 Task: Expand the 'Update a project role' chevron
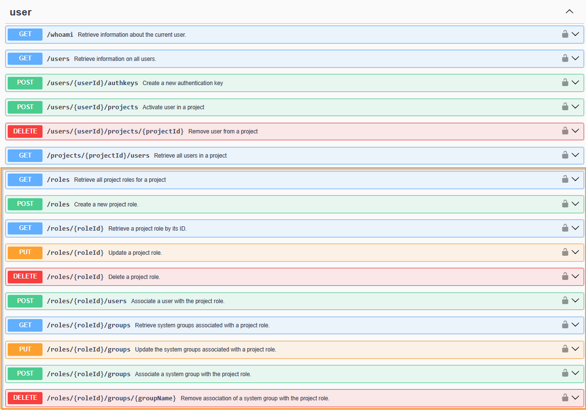point(575,252)
